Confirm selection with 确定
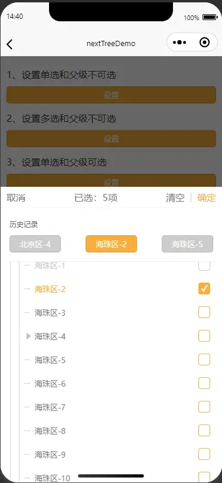The image size is (222, 483). (207, 198)
